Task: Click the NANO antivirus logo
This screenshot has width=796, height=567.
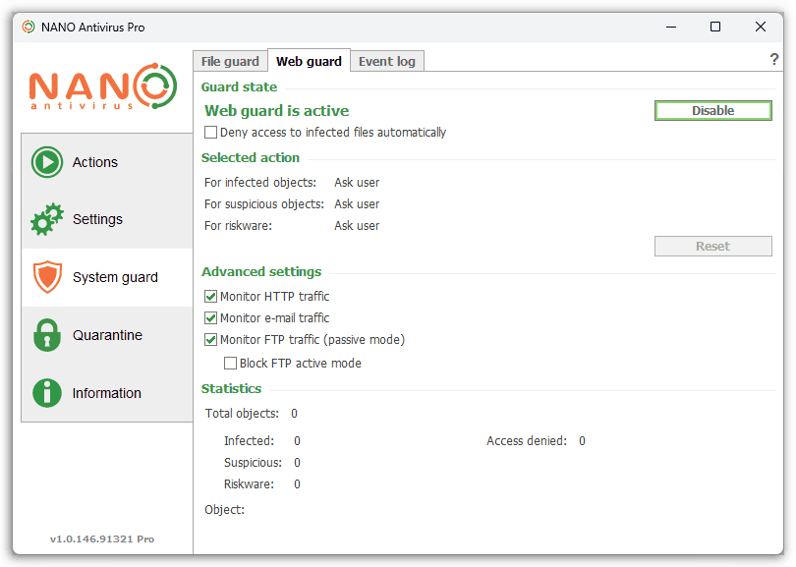Action: 103,86
